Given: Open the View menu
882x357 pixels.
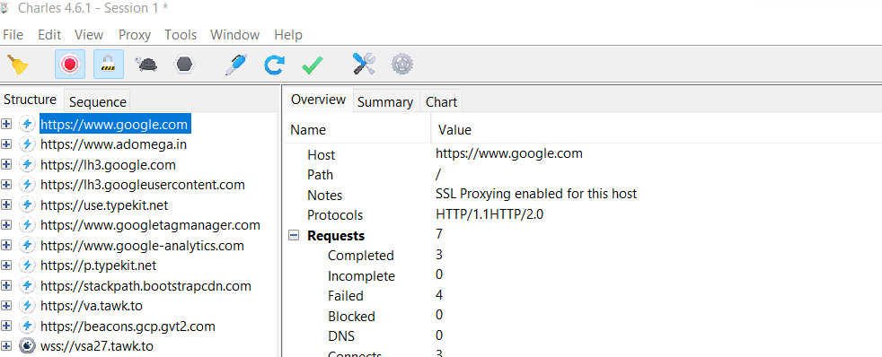Looking at the screenshot, I should click(x=89, y=35).
